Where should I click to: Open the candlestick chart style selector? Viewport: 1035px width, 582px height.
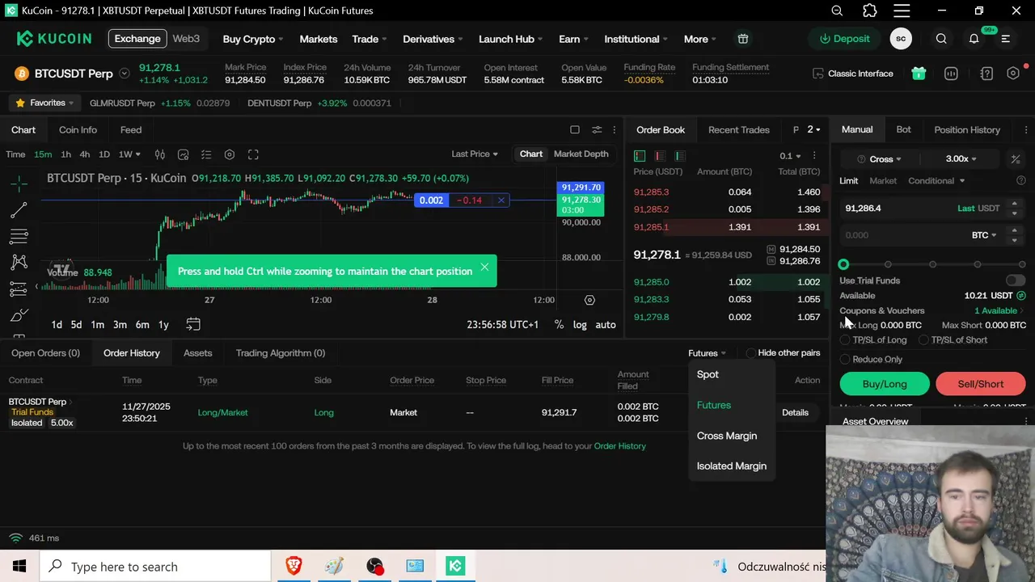(160, 154)
